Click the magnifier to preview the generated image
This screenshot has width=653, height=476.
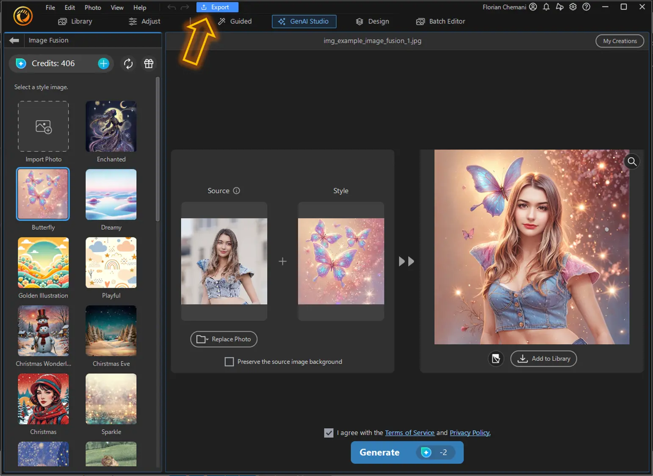[x=631, y=161]
